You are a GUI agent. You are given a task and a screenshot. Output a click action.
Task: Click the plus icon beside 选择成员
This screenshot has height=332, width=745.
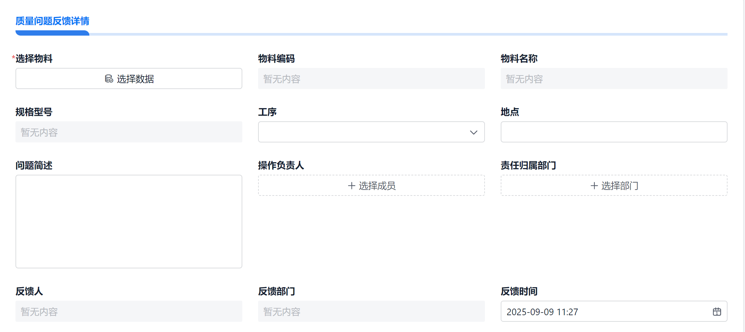tap(352, 186)
